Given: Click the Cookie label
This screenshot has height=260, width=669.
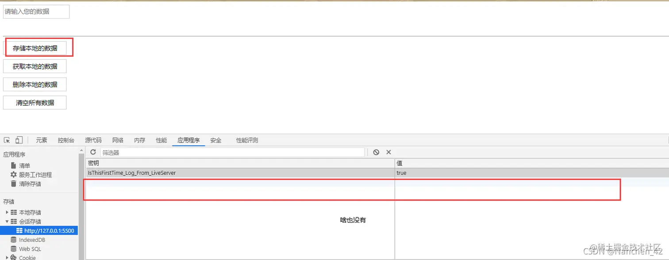Looking at the screenshot, I should click(27, 257).
